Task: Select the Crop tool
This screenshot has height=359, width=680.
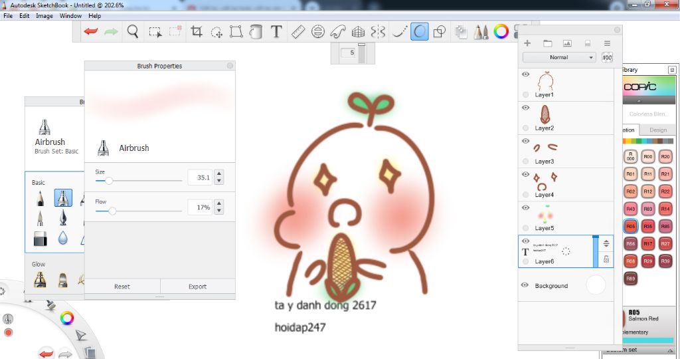Action: 197,31
